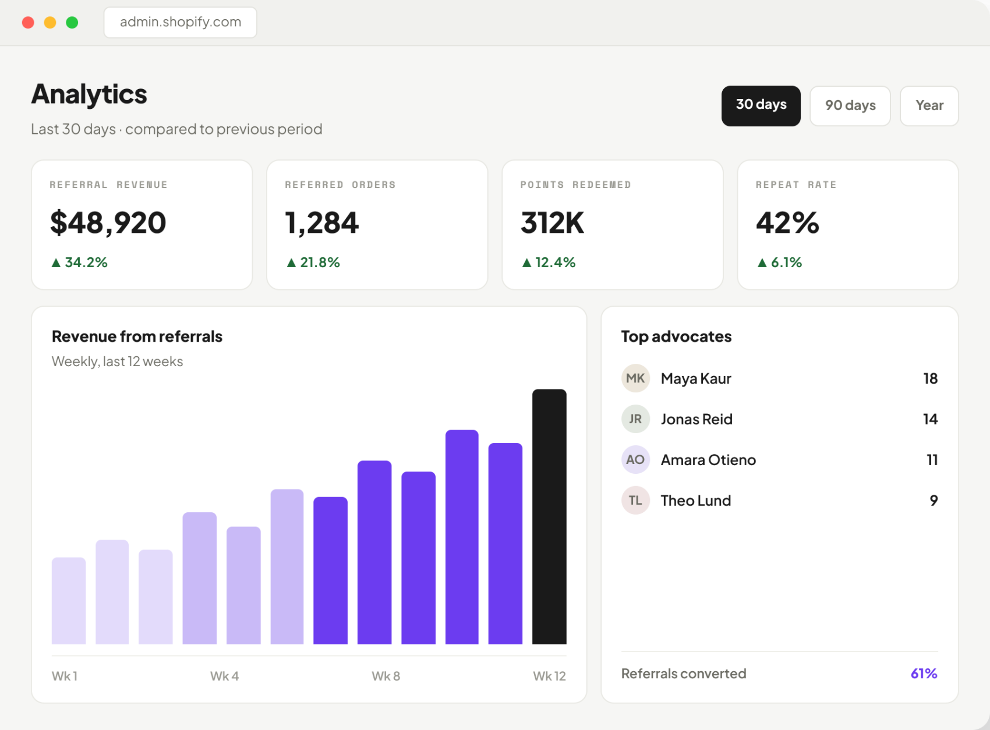Click the Wk 8 axis label

(x=386, y=676)
